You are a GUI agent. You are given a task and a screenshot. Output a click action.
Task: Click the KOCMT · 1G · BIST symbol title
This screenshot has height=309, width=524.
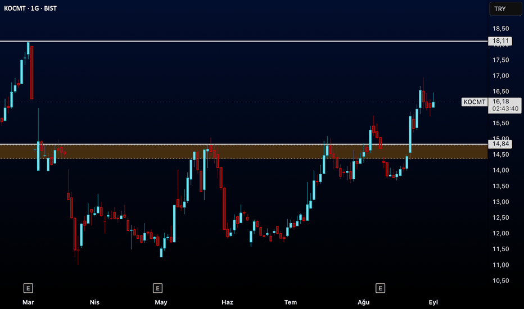[x=30, y=8]
